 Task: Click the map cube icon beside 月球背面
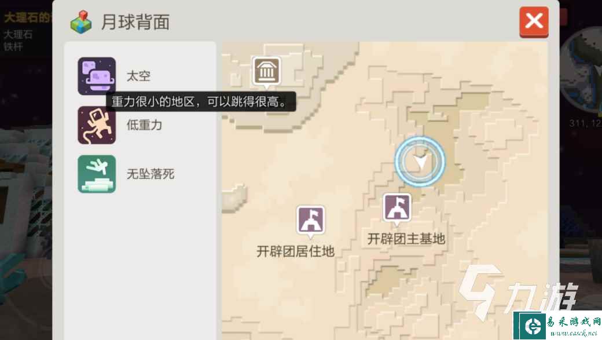pyautogui.click(x=81, y=22)
